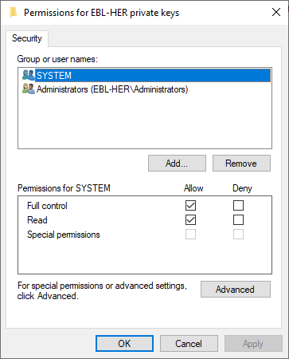Confirm changes with OK button
The height and width of the screenshot is (359, 289).
[124, 344]
